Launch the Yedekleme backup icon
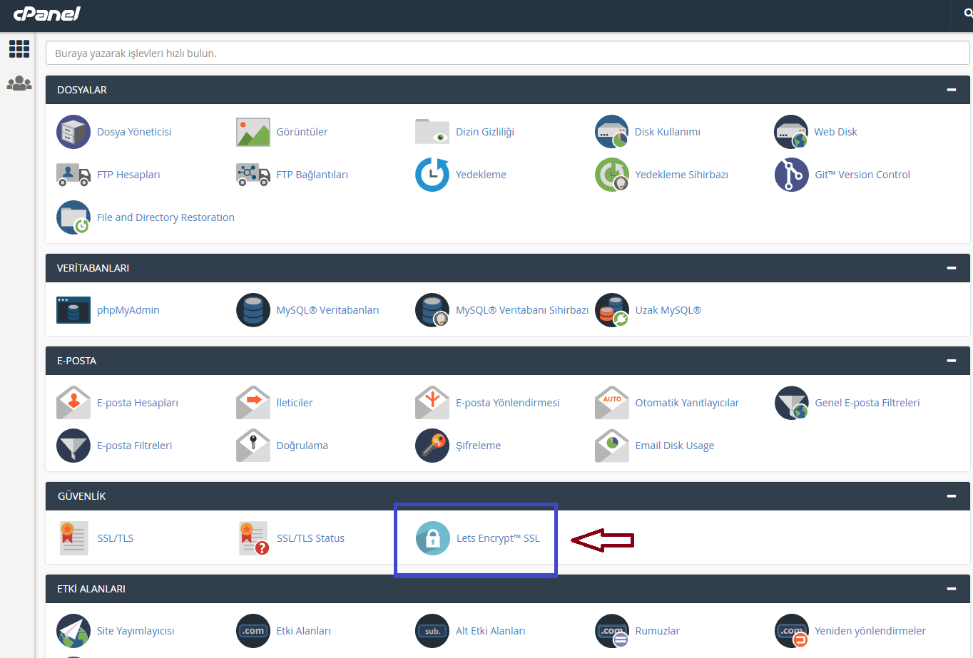 pos(432,175)
